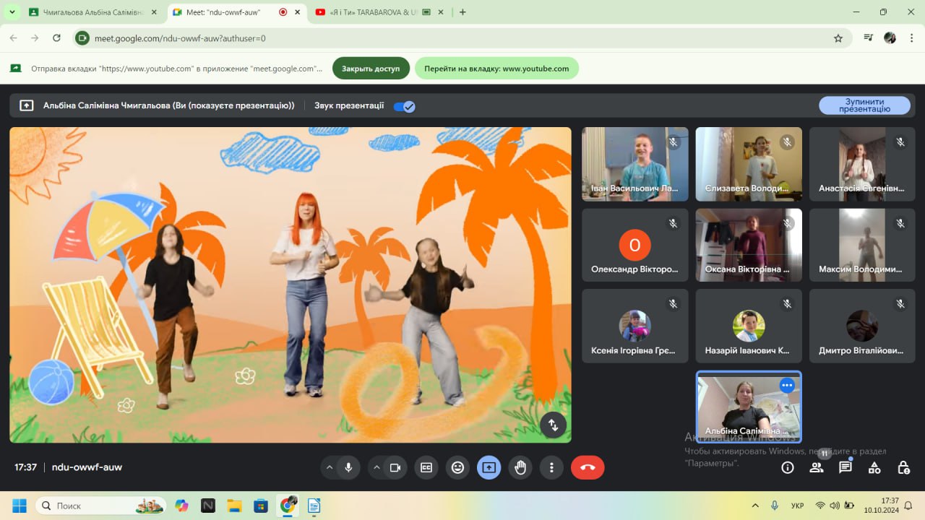This screenshot has height=520, width=925.
Task: Close the YouTube TARABAROVA tab
Action: point(441,12)
